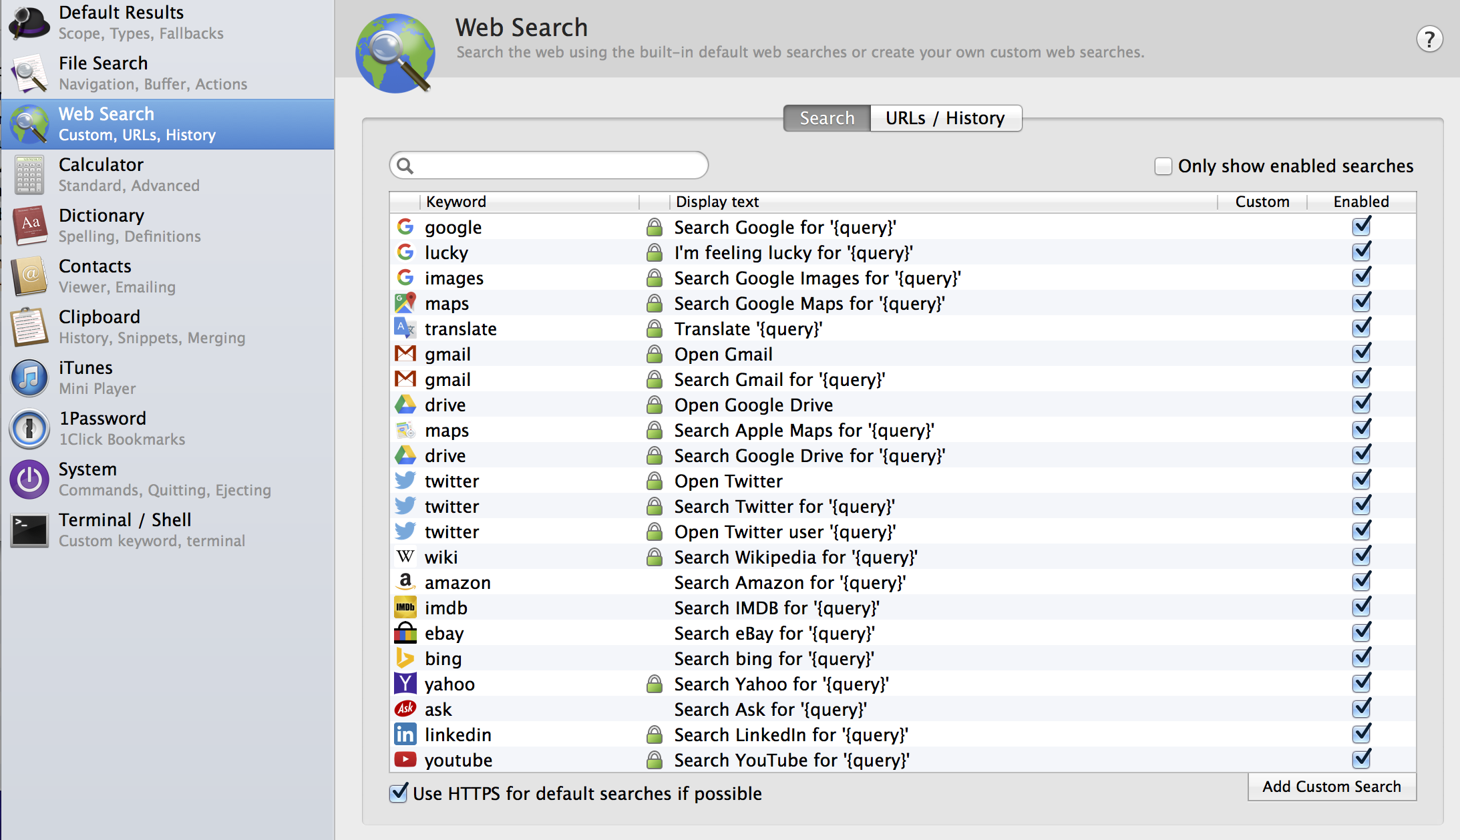Image resolution: width=1460 pixels, height=840 pixels.
Task: Click the Terminal / Shell icon
Action: pos(29,530)
